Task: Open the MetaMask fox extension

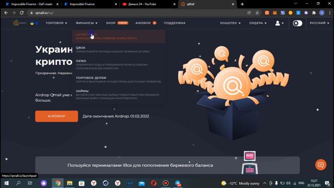Action: click(x=275, y=13)
